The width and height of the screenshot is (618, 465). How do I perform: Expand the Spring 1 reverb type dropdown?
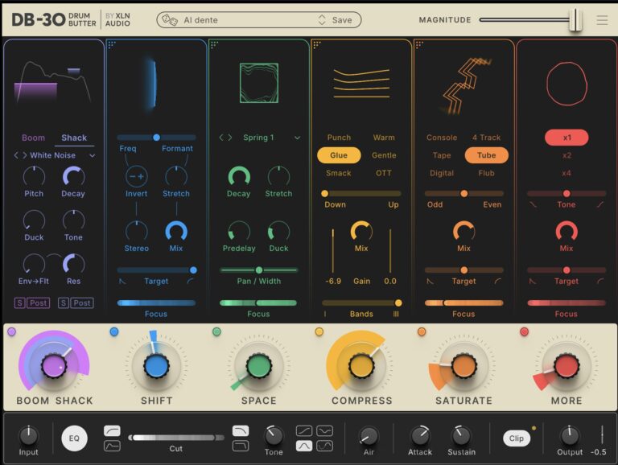click(297, 138)
